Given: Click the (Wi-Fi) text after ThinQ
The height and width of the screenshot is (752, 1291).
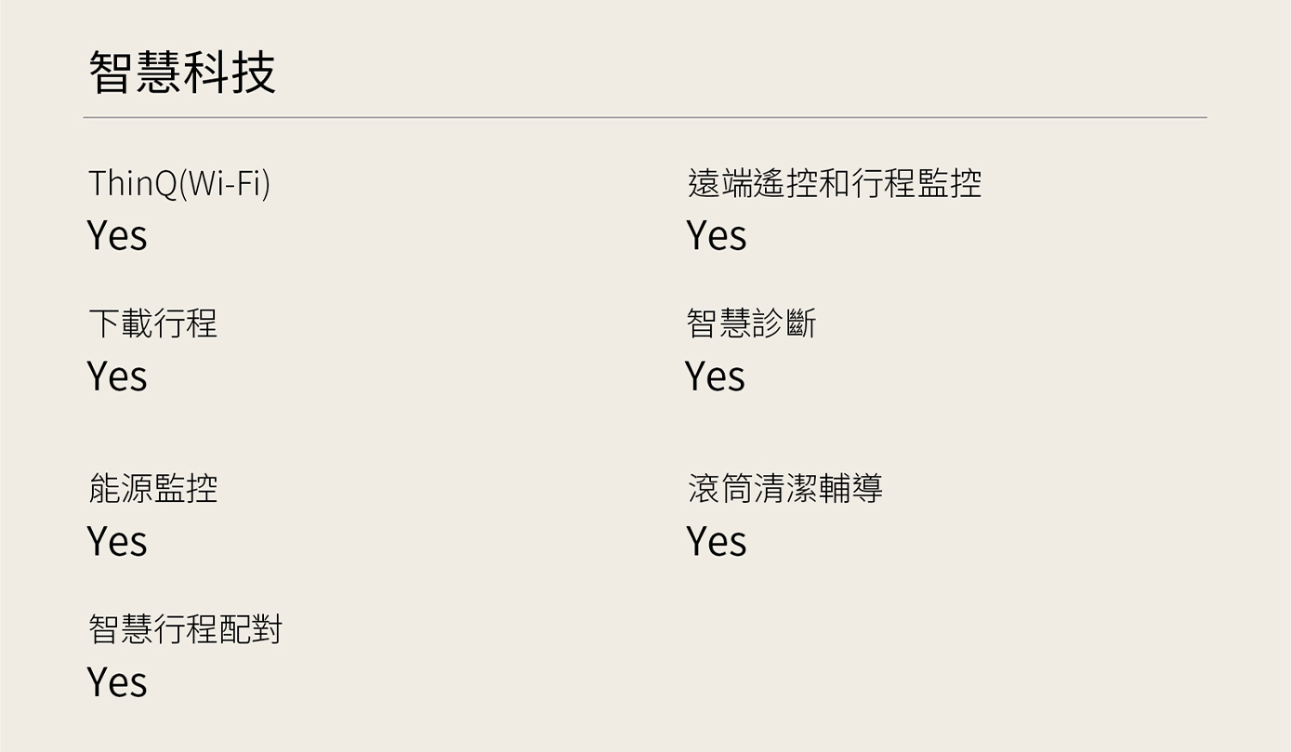Looking at the screenshot, I should tap(224, 183).
